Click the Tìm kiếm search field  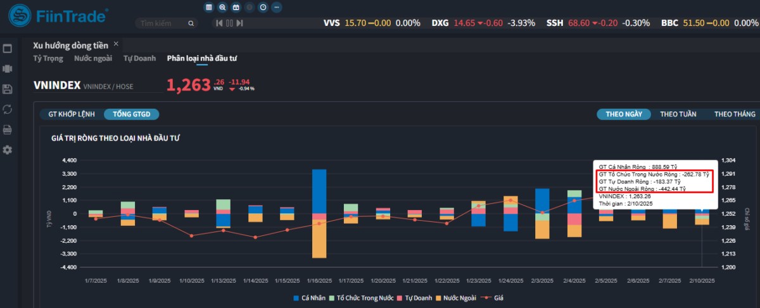click(x=162, y=23)
